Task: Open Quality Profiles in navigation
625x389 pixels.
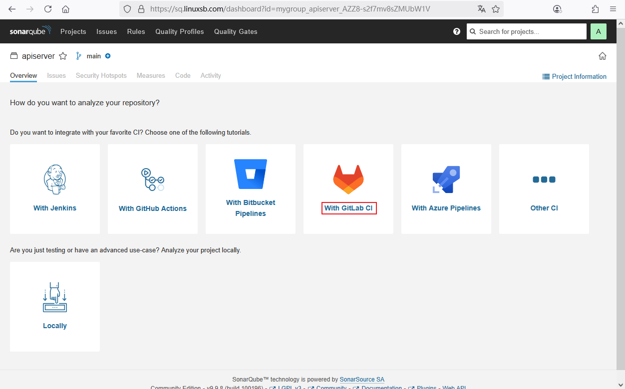Action: [180, 31]
